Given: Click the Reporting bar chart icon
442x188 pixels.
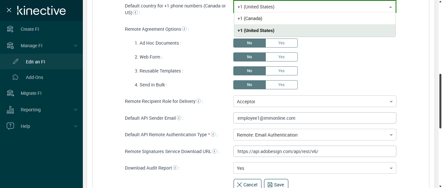Looking at the screenshot, I should tap(10, 110).
